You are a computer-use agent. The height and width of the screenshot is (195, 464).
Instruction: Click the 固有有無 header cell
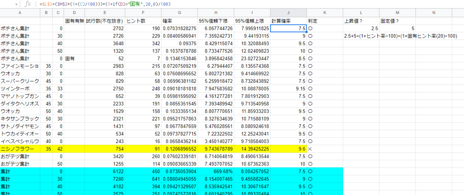[x=74, y=21]
